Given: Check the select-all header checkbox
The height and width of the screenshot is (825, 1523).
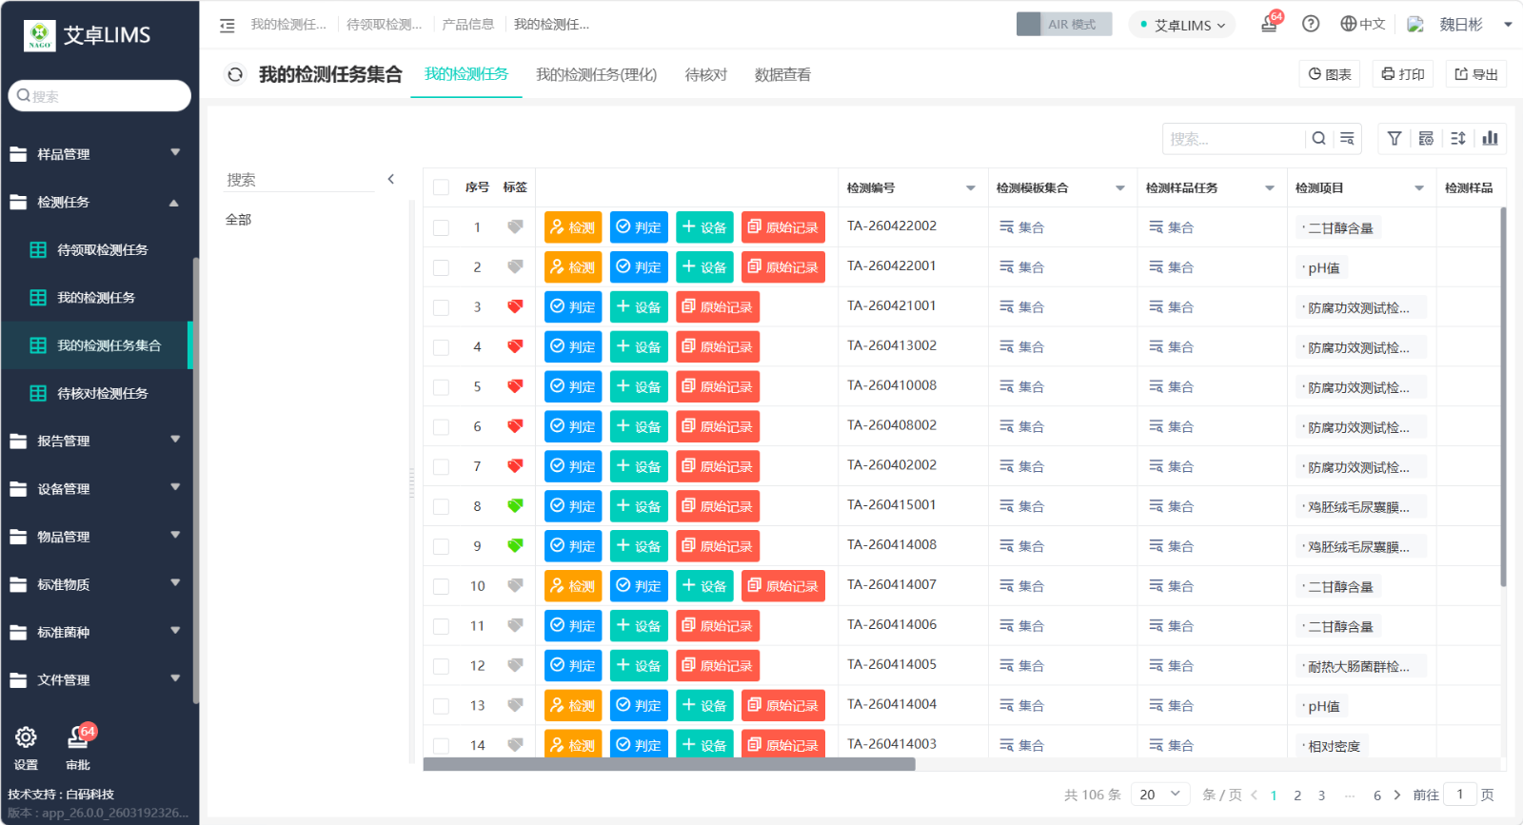Looking at the screenshot, I should pyautogui.click(x=441, y=187).
